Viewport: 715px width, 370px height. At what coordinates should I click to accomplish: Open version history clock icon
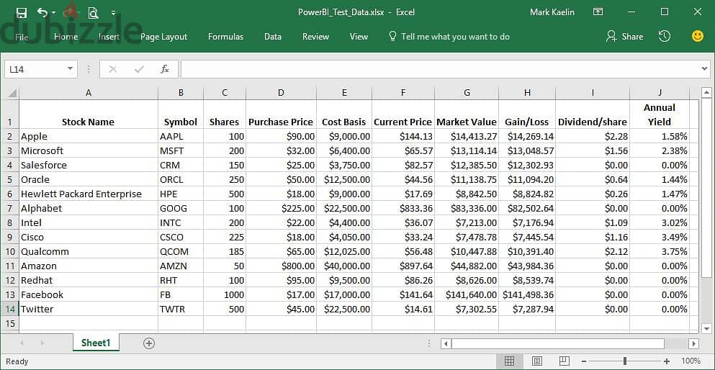tap(665, 37)
